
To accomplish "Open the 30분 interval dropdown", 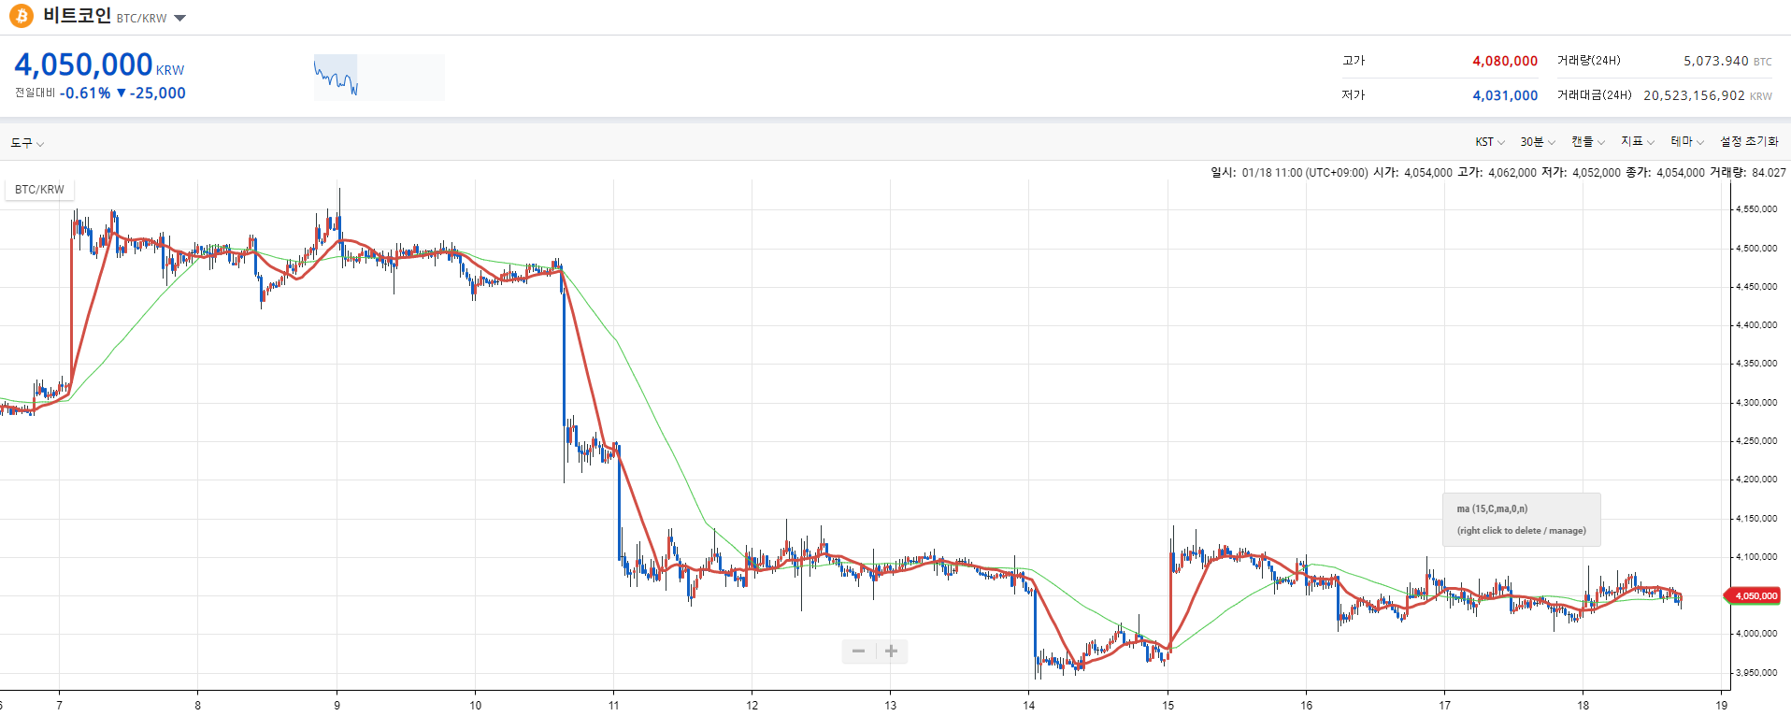I will pos(1538,142).
